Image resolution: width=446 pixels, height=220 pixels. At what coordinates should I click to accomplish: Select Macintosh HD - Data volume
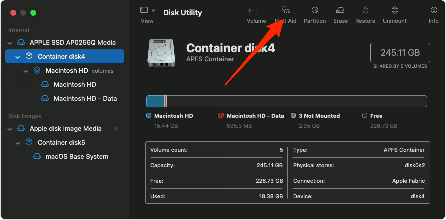pyautogui.click(x=85, y=99)
